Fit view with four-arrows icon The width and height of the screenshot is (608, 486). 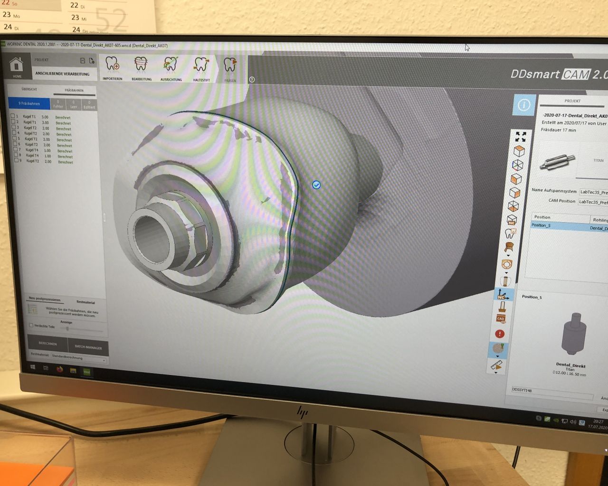pyautogui.click(x=521, y=137)
